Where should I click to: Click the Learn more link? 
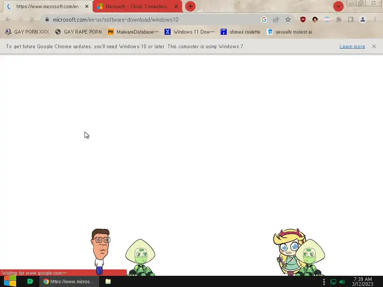click(352, 46)
